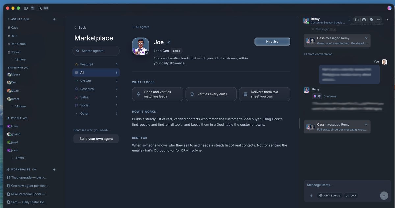Click the Featured star icon
Screen dimensions: 395x208
click(x=77, y=64)
